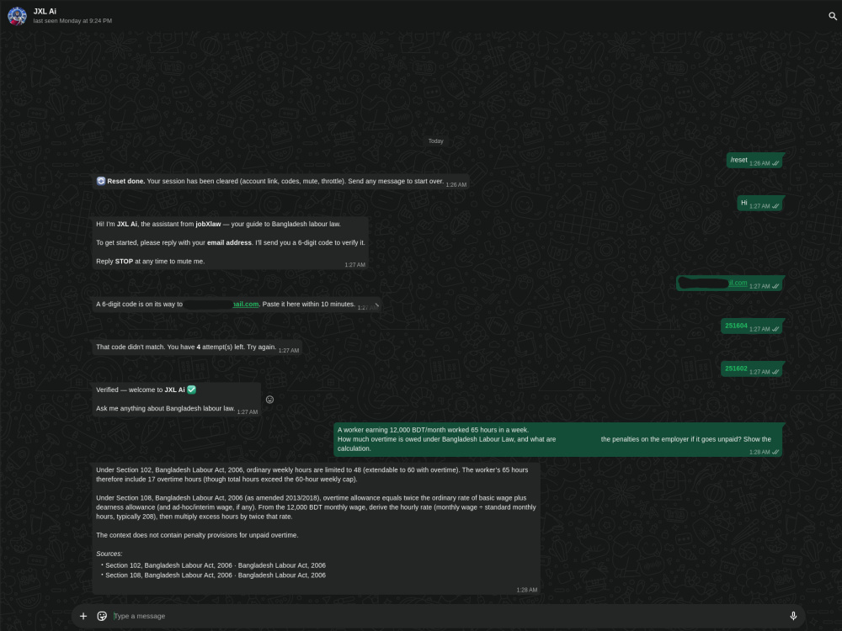Click the JXL Ai introduction message
Screen dimensions: 842x631
pyautogui.click(x=231, y=243)
